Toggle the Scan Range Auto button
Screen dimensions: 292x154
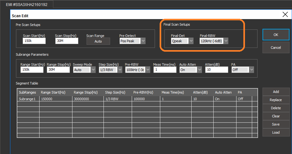tap(98, 41)
